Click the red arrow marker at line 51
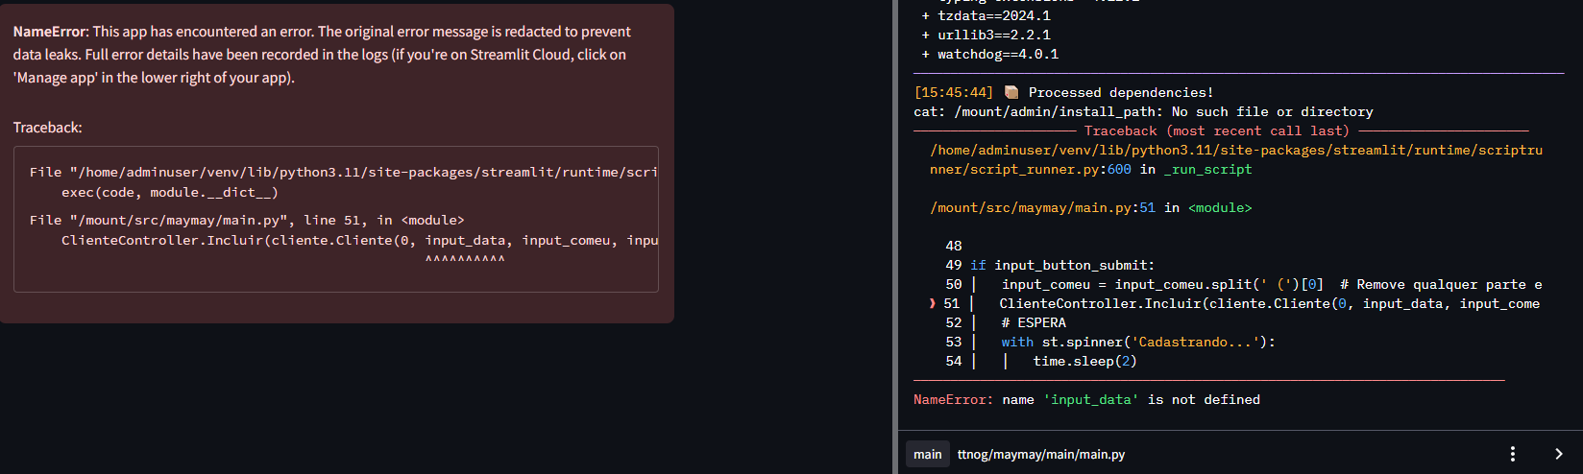Image resolution: width=1583 pixels, height=474 pixels. (932, 303)
